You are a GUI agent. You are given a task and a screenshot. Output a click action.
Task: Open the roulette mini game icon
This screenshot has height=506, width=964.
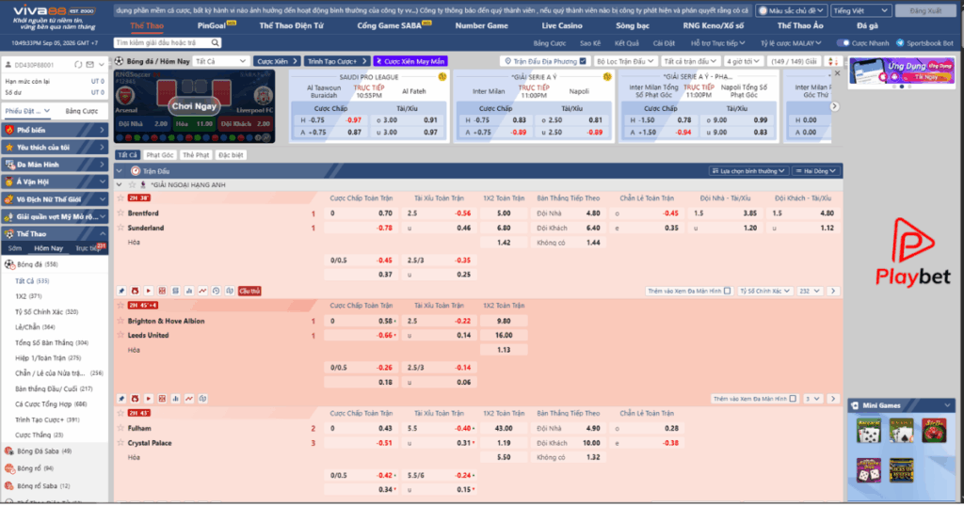933,431
